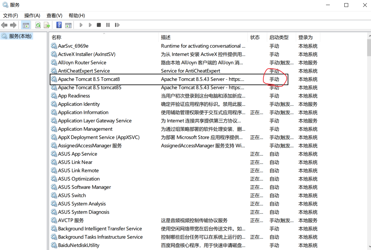This screenshot has width=371, height=250.
Task: Sort by the 描述 column header
Action: pyautogui.click(x=203, y=37)
